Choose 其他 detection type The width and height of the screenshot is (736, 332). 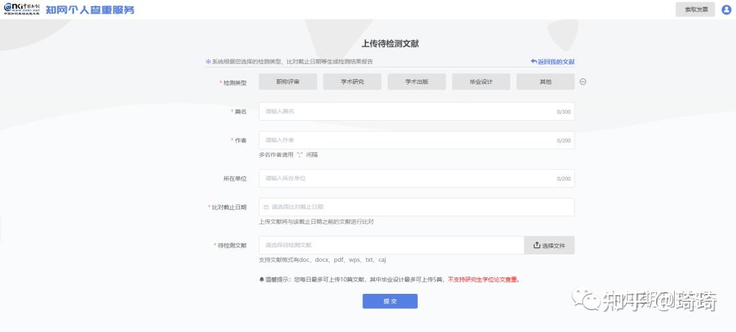click(545, 81)
